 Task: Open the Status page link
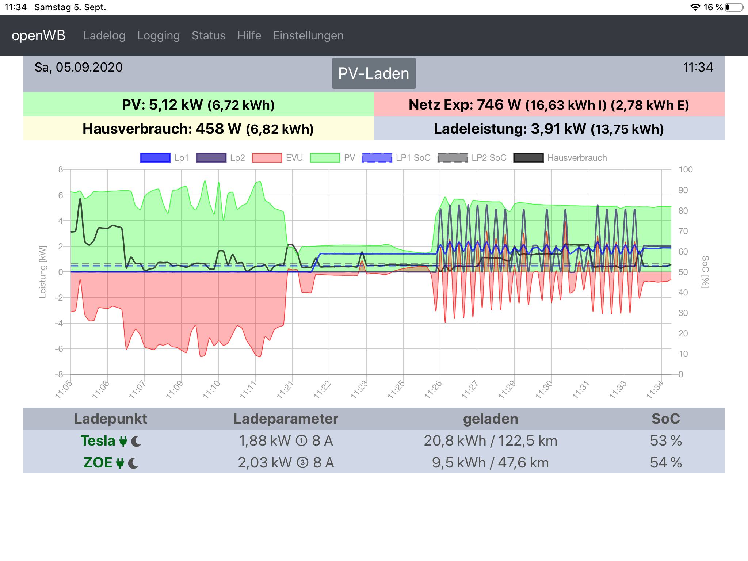click(209, 35)
